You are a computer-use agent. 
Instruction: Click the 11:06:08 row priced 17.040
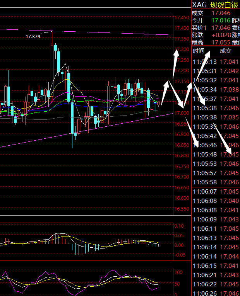216,201
